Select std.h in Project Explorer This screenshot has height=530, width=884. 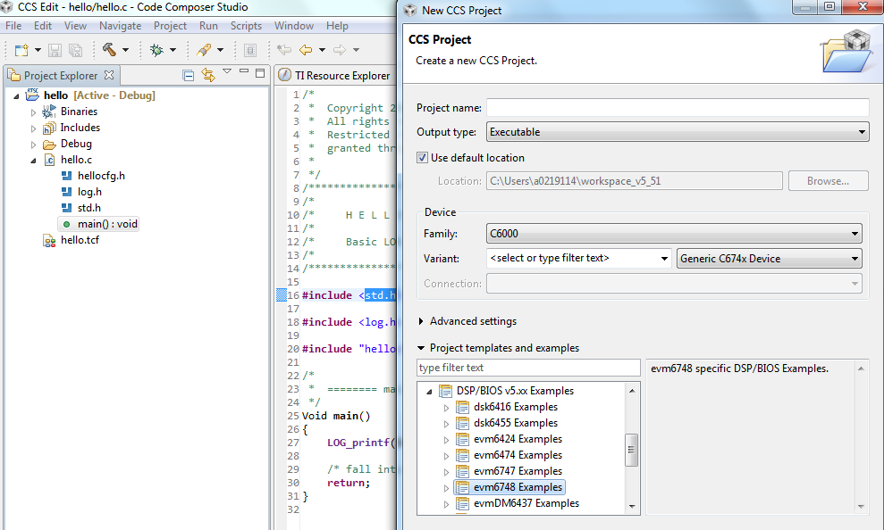tap(89, 208)
